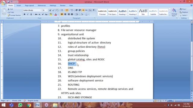This screenshot has height=108, width=193.
Task: Toggle Justify alignment
Action: coord(72,14)
